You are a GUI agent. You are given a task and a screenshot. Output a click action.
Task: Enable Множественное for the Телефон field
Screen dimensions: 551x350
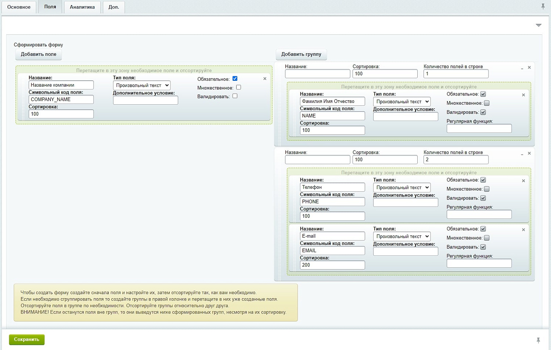tap(487, 189)
